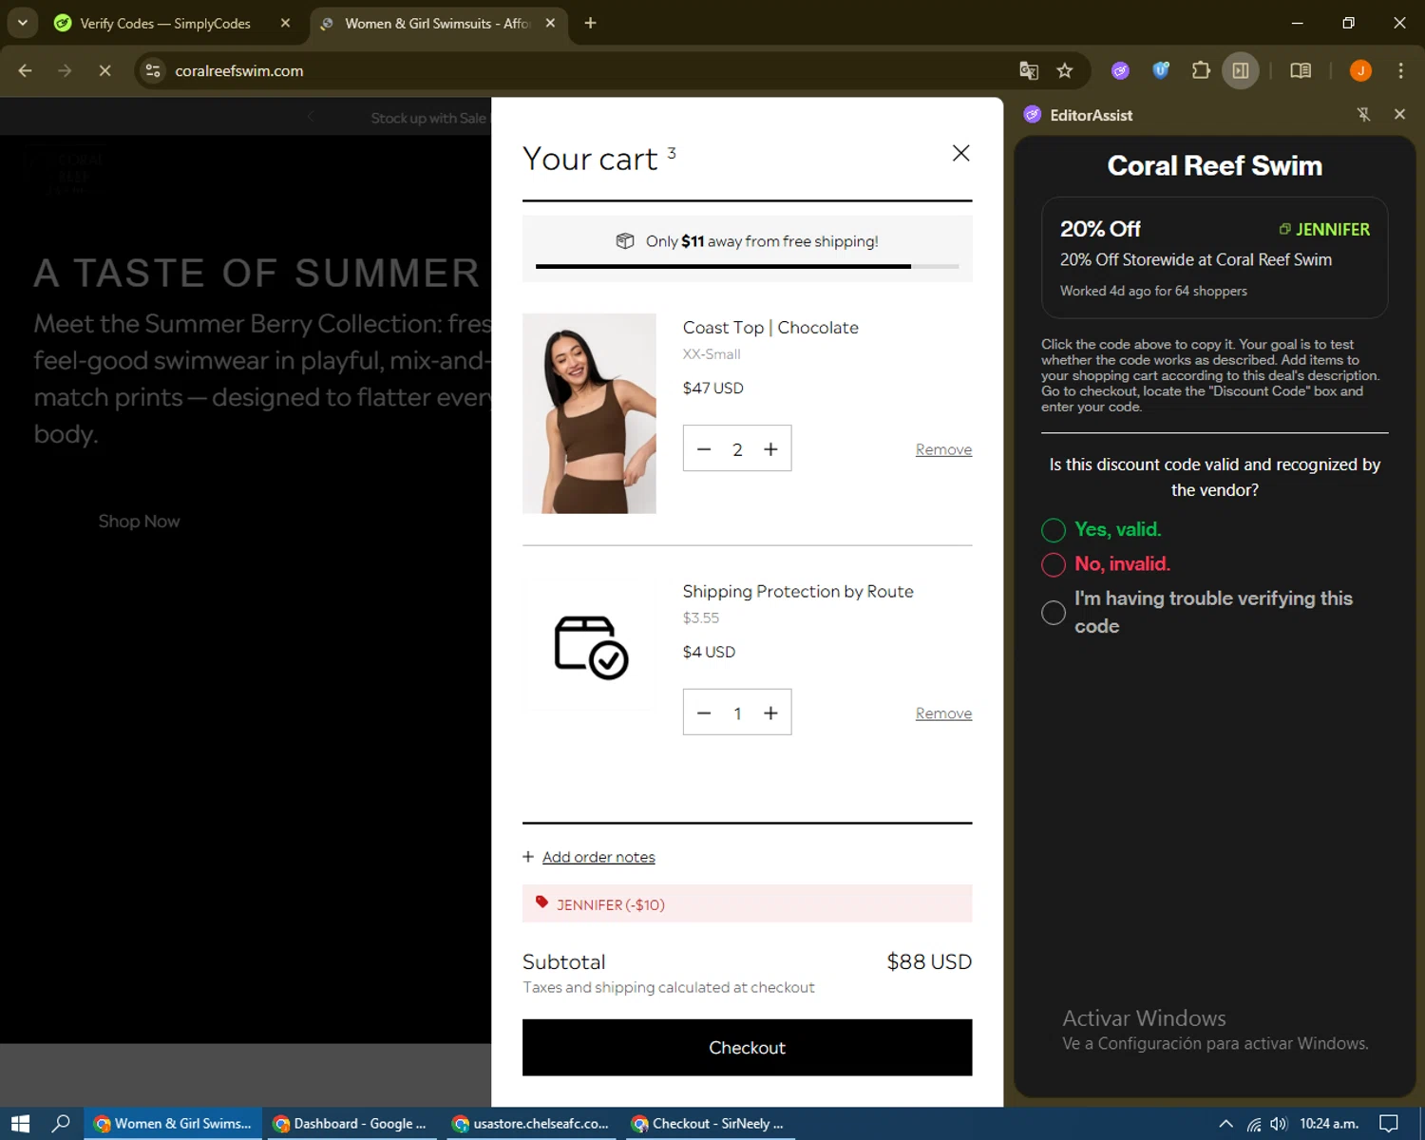Decrease Shipping Protection quantity with minus button
Screen dimensions: 1425x1140
[704, 713]
